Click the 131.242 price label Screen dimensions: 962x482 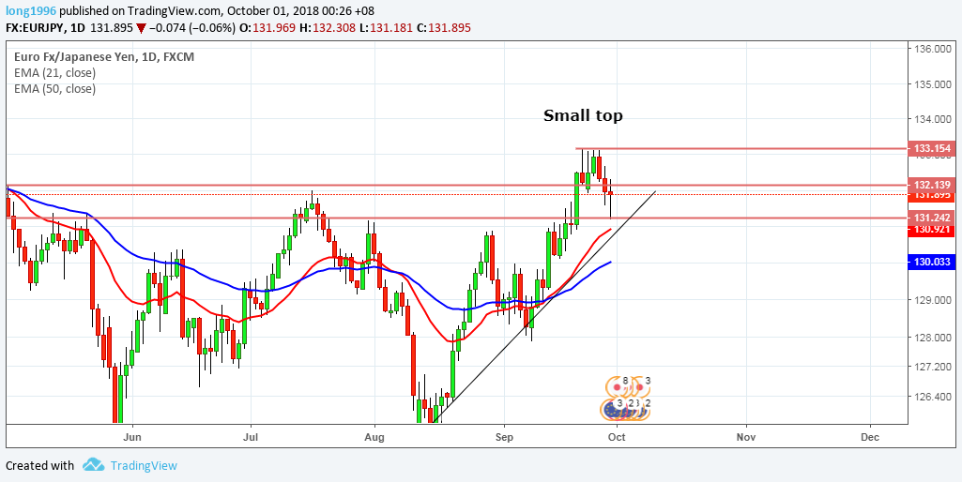(932, 218)
